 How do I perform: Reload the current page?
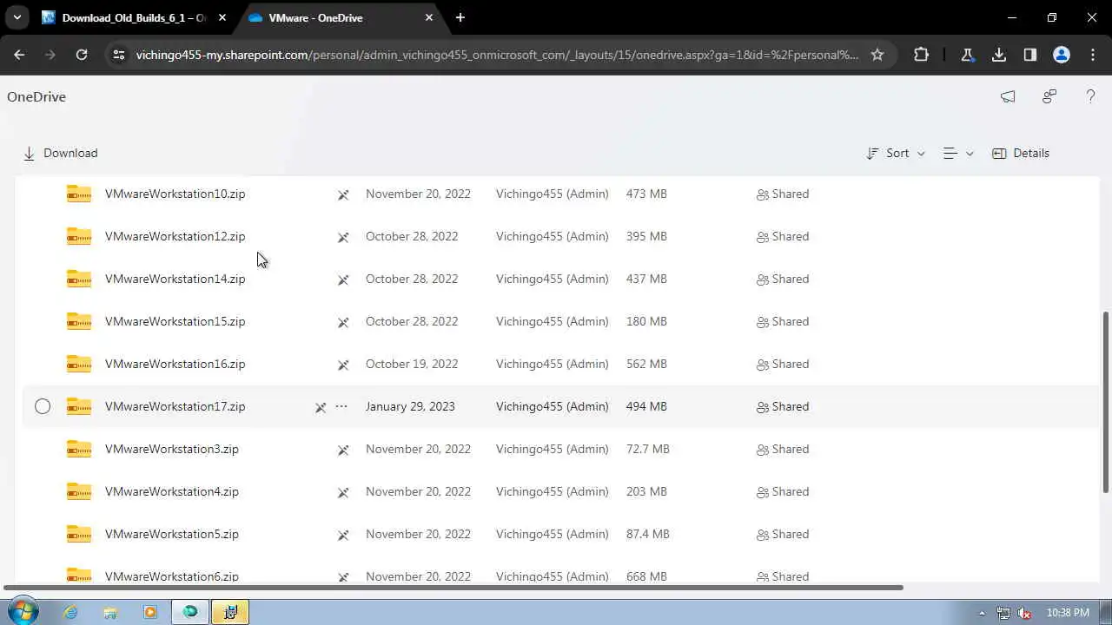pyautogui.click(x=82, y=55)
